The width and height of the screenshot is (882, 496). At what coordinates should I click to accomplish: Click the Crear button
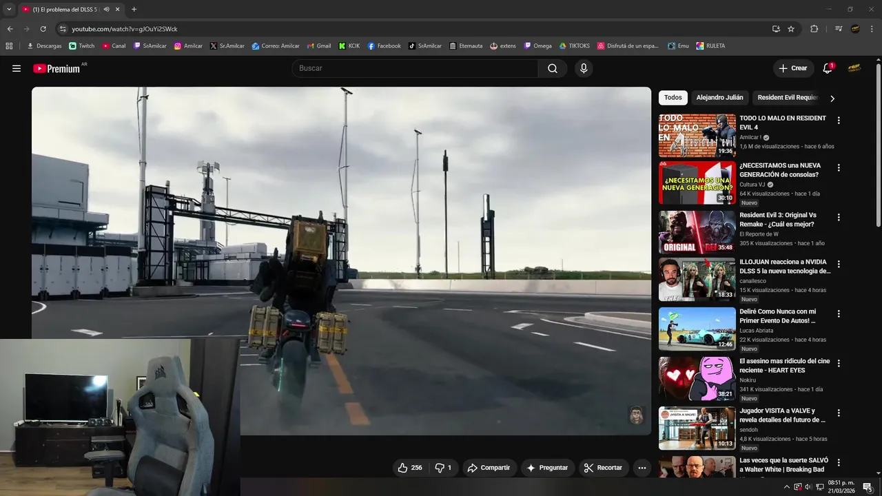tap(793, 68)
